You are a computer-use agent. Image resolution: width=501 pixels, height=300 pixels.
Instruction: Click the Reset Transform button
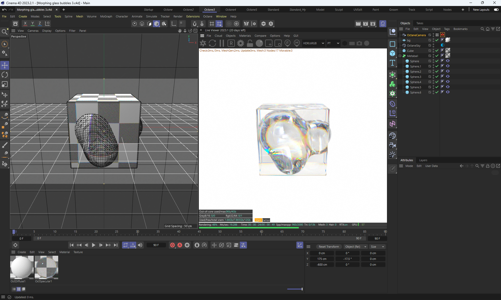[329, 247]
